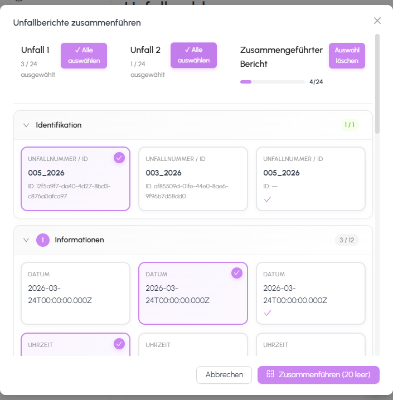Click purple checkmark in merged Unfallnummer card
The width and height of the screenshot is (393, 400).
(267, 199)
